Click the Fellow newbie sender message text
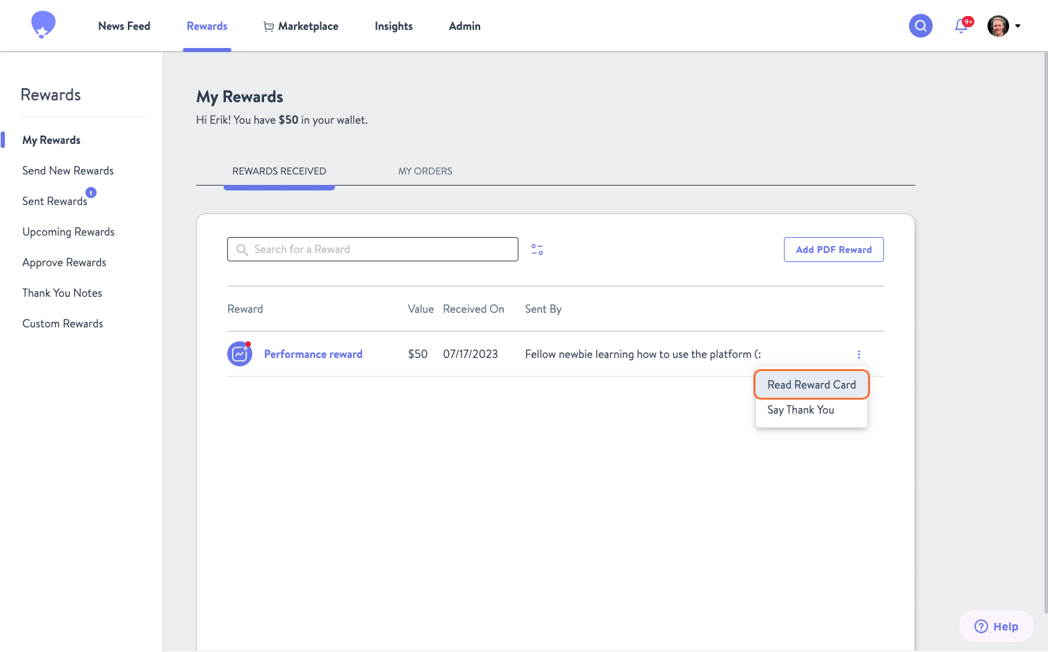1048x652 pixels. click(x=643, y=354)
